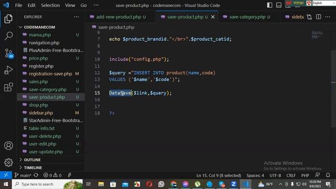
Task: Select language mode PHP
Action: pos(305,175)
